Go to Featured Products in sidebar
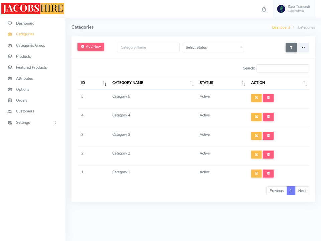This screenshot has width=321, height=241. (31, 67)
